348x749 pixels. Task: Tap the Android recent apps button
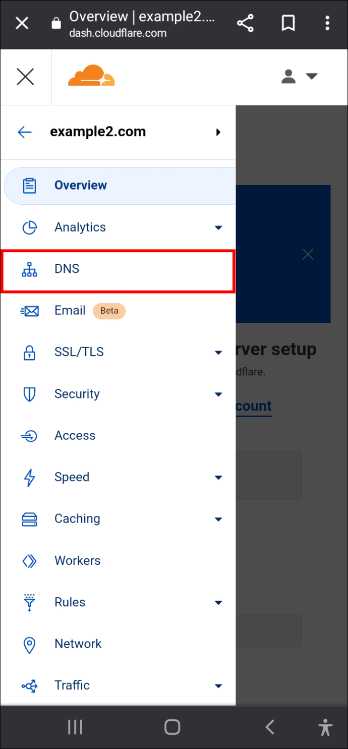(75, 727)
